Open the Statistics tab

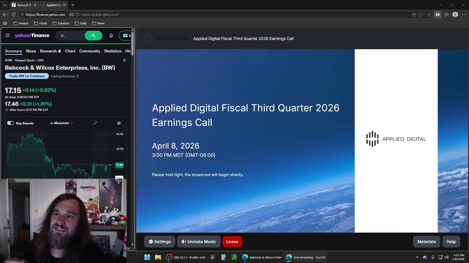112,51
